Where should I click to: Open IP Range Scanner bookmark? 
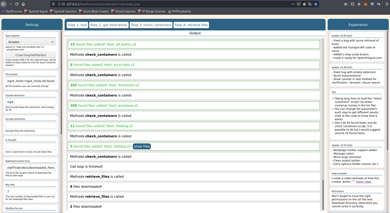152,11
